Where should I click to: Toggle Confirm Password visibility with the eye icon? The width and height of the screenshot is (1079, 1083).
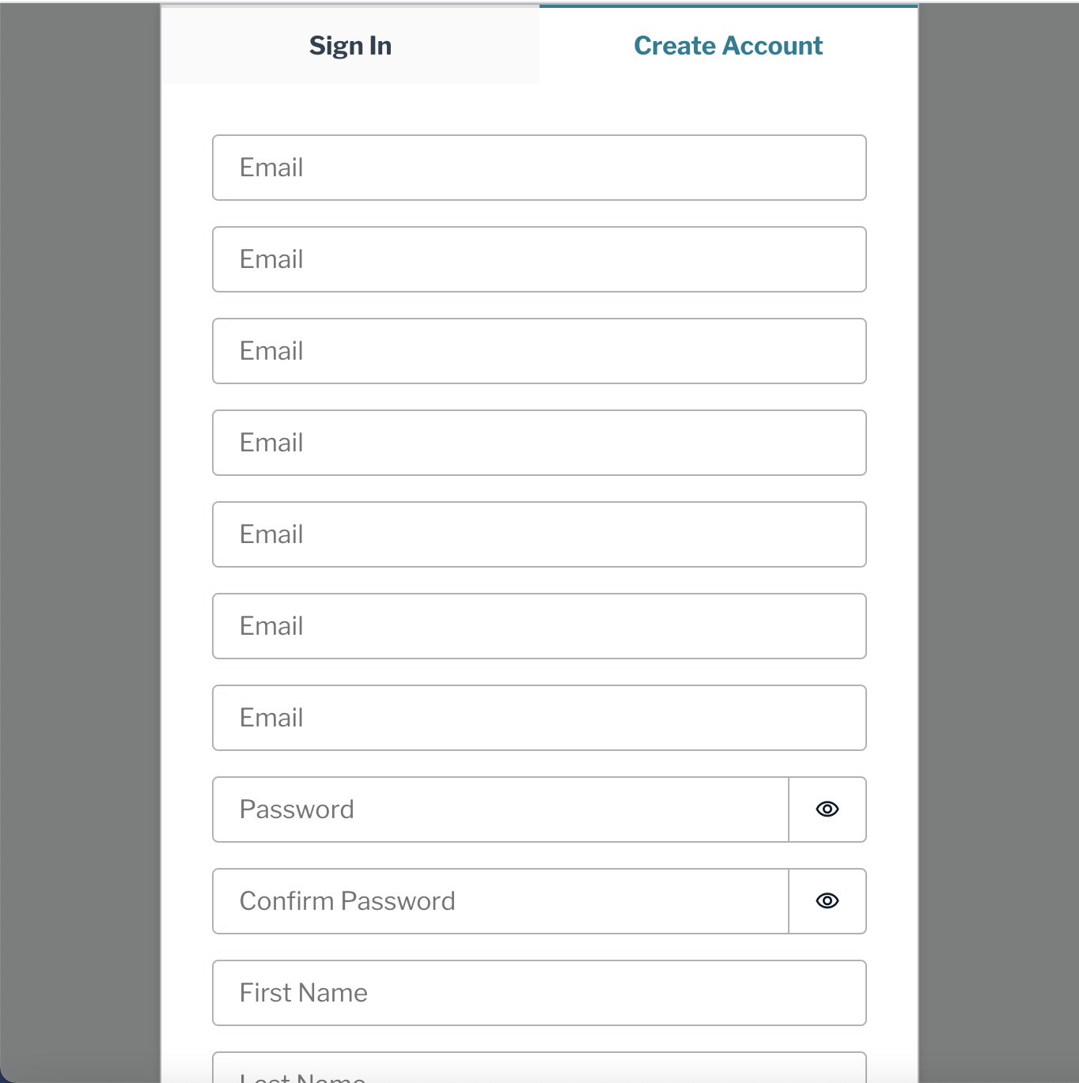pos(827,900)
